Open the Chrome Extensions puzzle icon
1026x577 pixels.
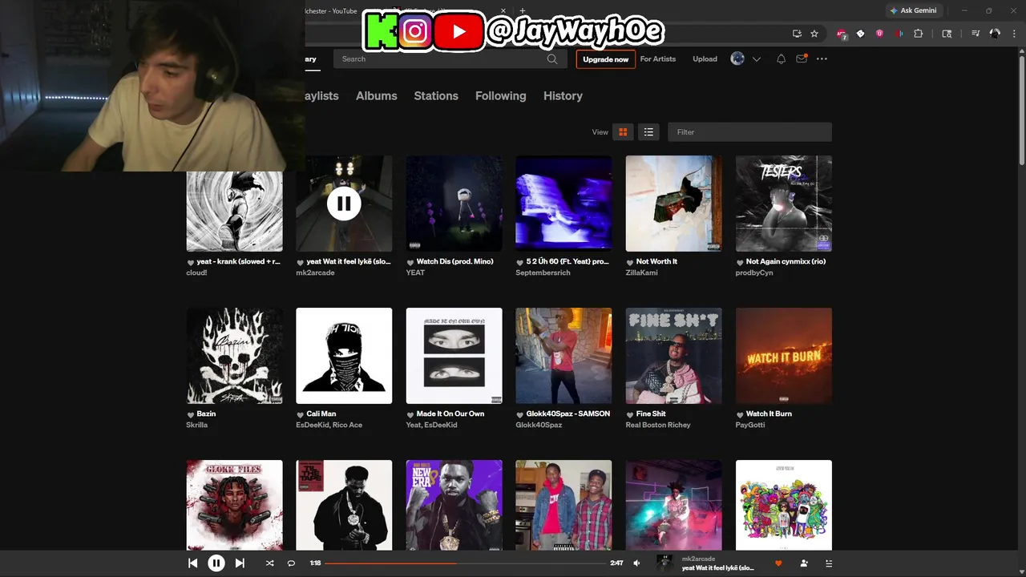point(919,34)
